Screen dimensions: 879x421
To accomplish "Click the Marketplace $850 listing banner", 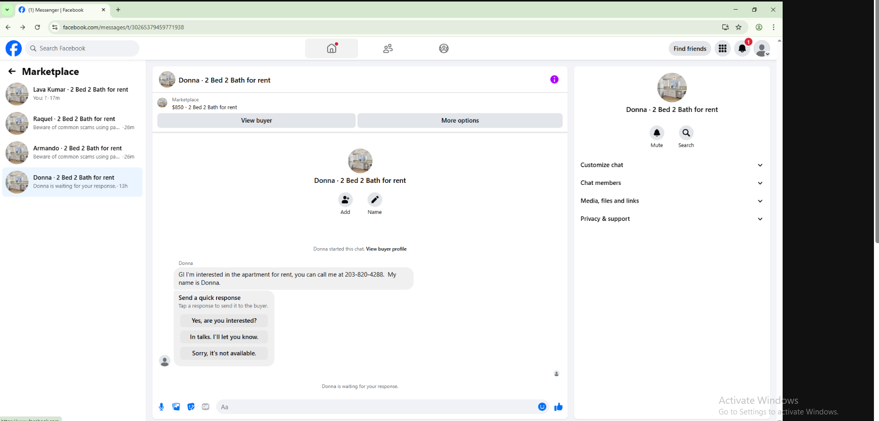I will [x=360, y=103].
